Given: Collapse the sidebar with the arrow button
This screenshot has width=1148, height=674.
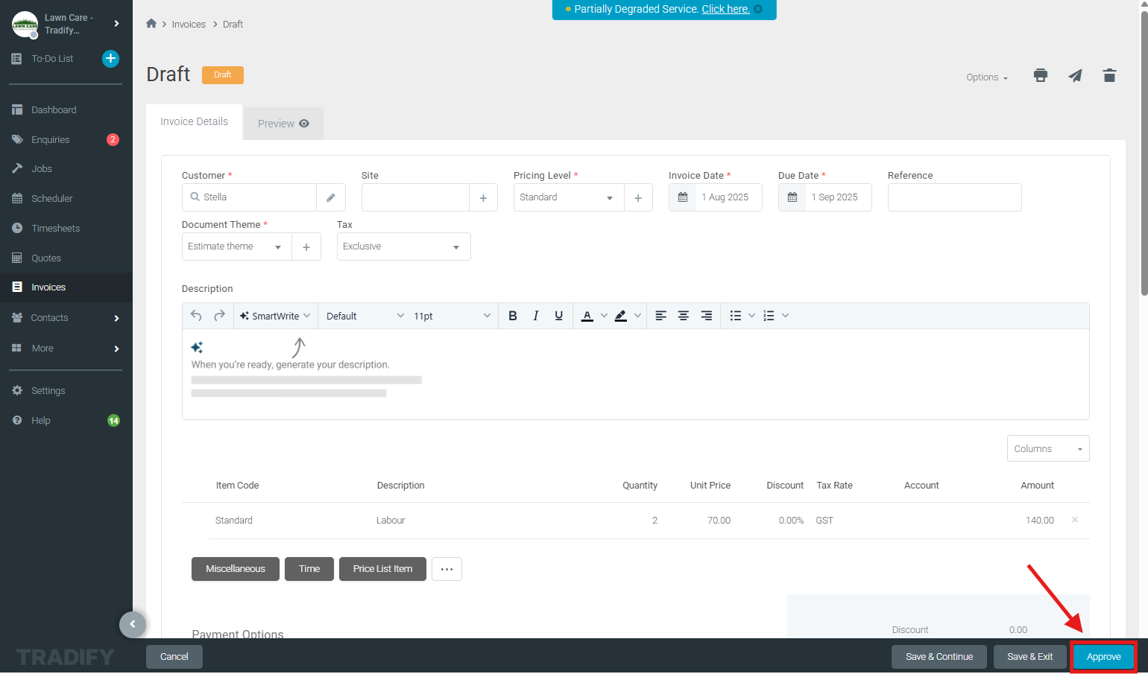Looking at the screenshot, I should [x=133, y=624].
